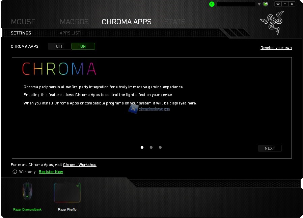The width and height of the screenshot is (303, 218).
Task: Click the warranty info icon
Action: pos(15,172)
